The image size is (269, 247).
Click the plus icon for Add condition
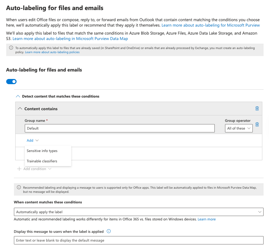[x=19, y=169]
